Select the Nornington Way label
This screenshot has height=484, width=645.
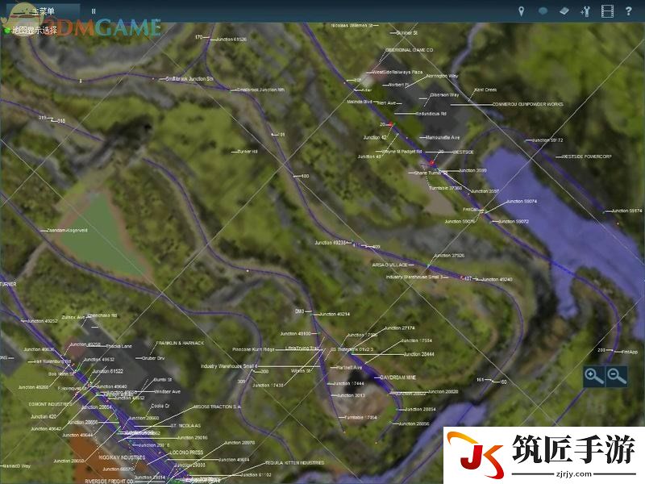click(x=442, y=76)
